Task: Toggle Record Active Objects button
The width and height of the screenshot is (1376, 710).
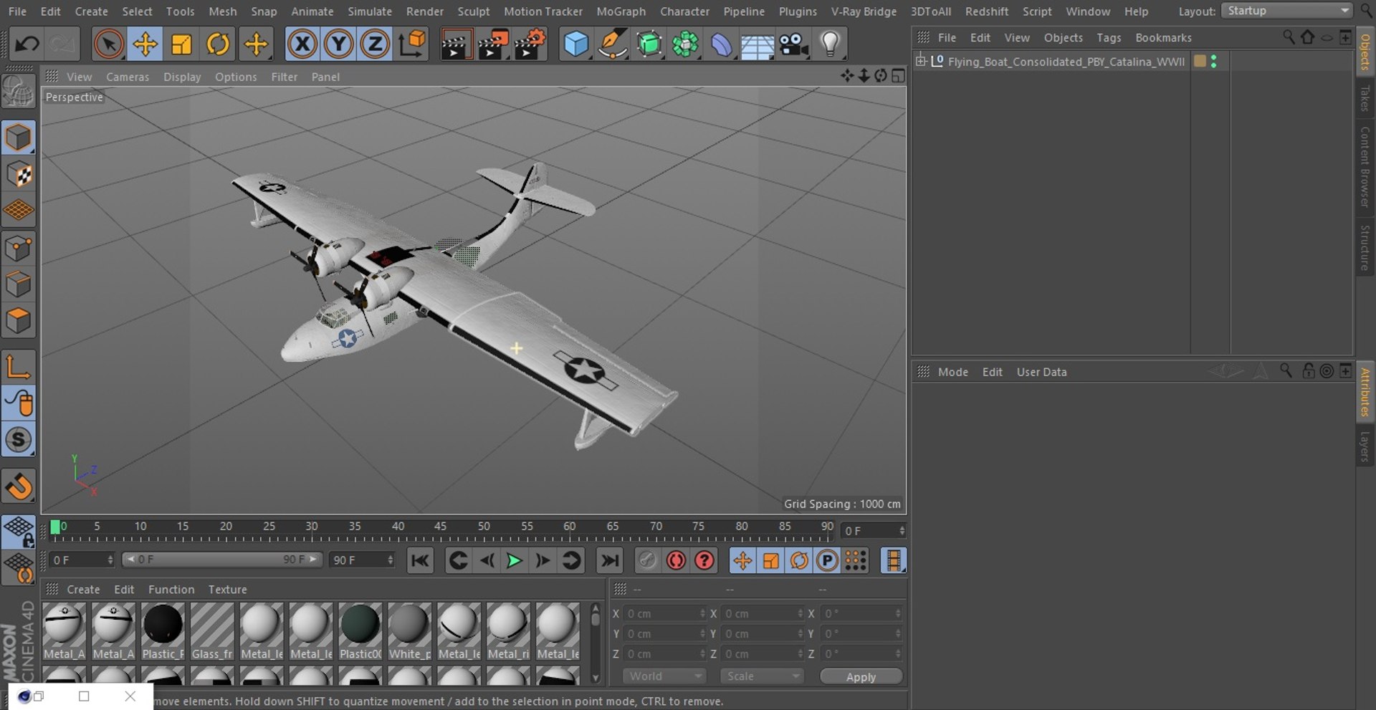Action: pyautogui.click(x=647, y=560)
